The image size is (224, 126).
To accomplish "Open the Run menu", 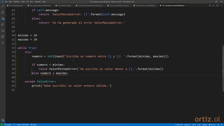I will coord(31,2).
